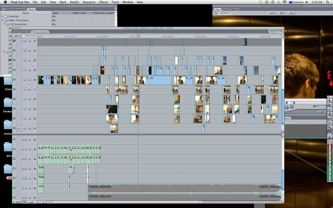This screenshot has height=208, width=333.
Task: Open the Filters tab in Viewer
Action: [x=226, y=9]
